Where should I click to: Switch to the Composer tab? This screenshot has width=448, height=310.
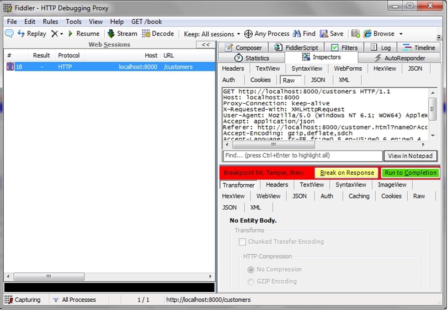pyautogui.click(x=243, y=47)
